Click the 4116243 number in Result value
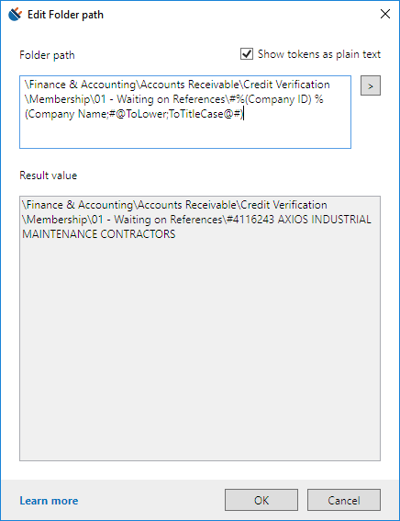The height and width of the screenshot is (521, 400). [253, 220]
